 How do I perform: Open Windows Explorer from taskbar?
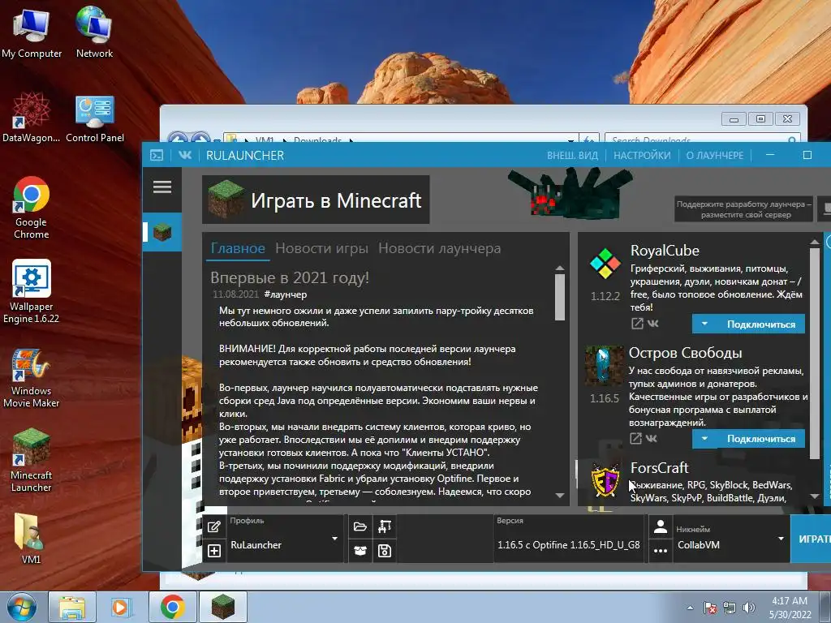point(72,607)
